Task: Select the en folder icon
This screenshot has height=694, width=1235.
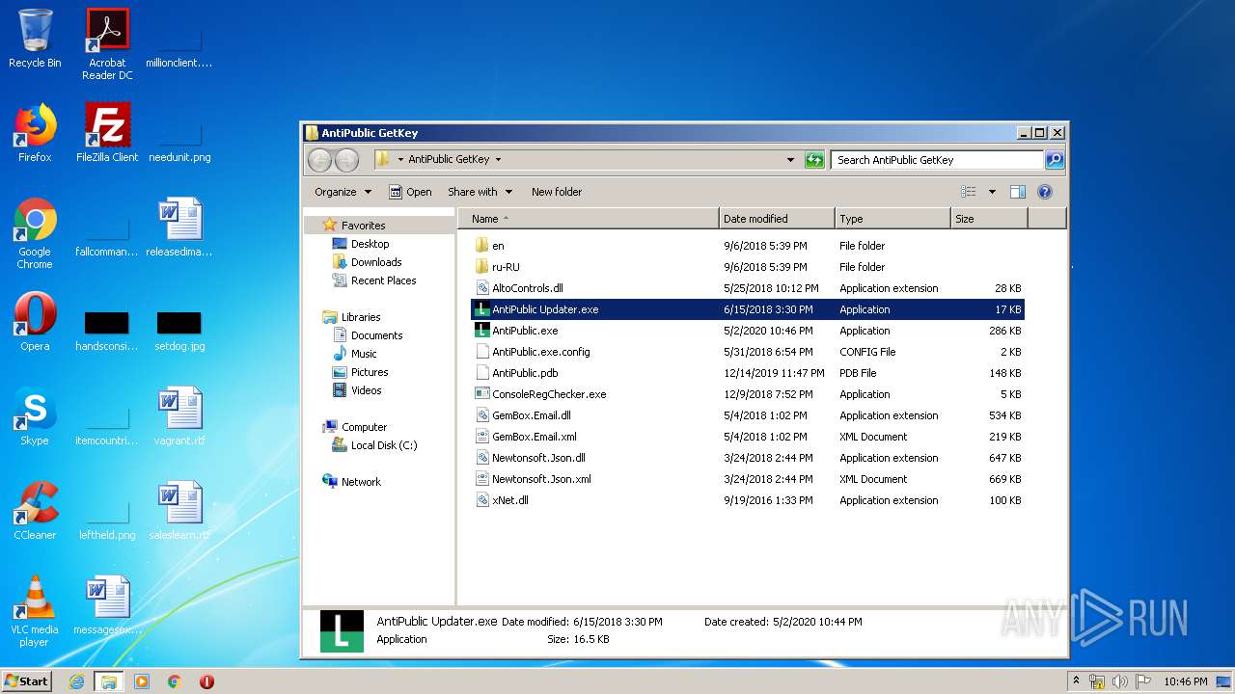Action: 483,246
